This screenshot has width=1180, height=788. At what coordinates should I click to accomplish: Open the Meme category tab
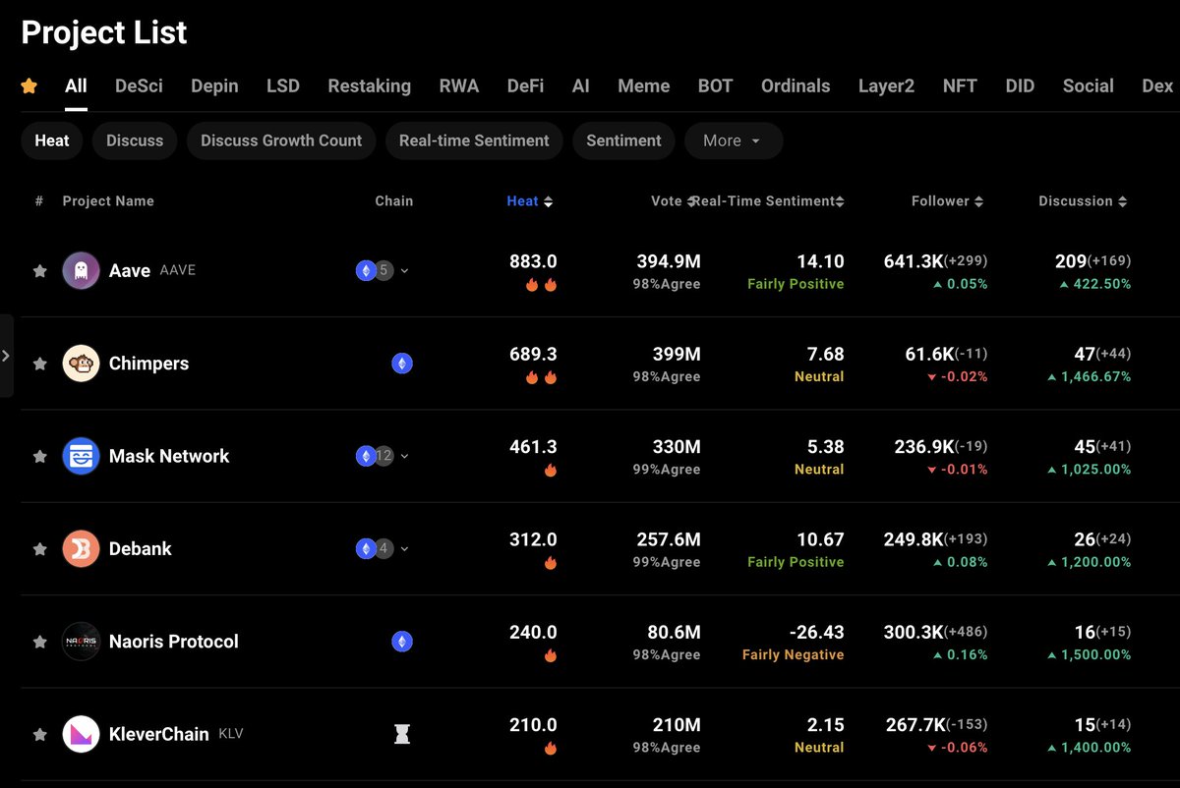point(644,86)
